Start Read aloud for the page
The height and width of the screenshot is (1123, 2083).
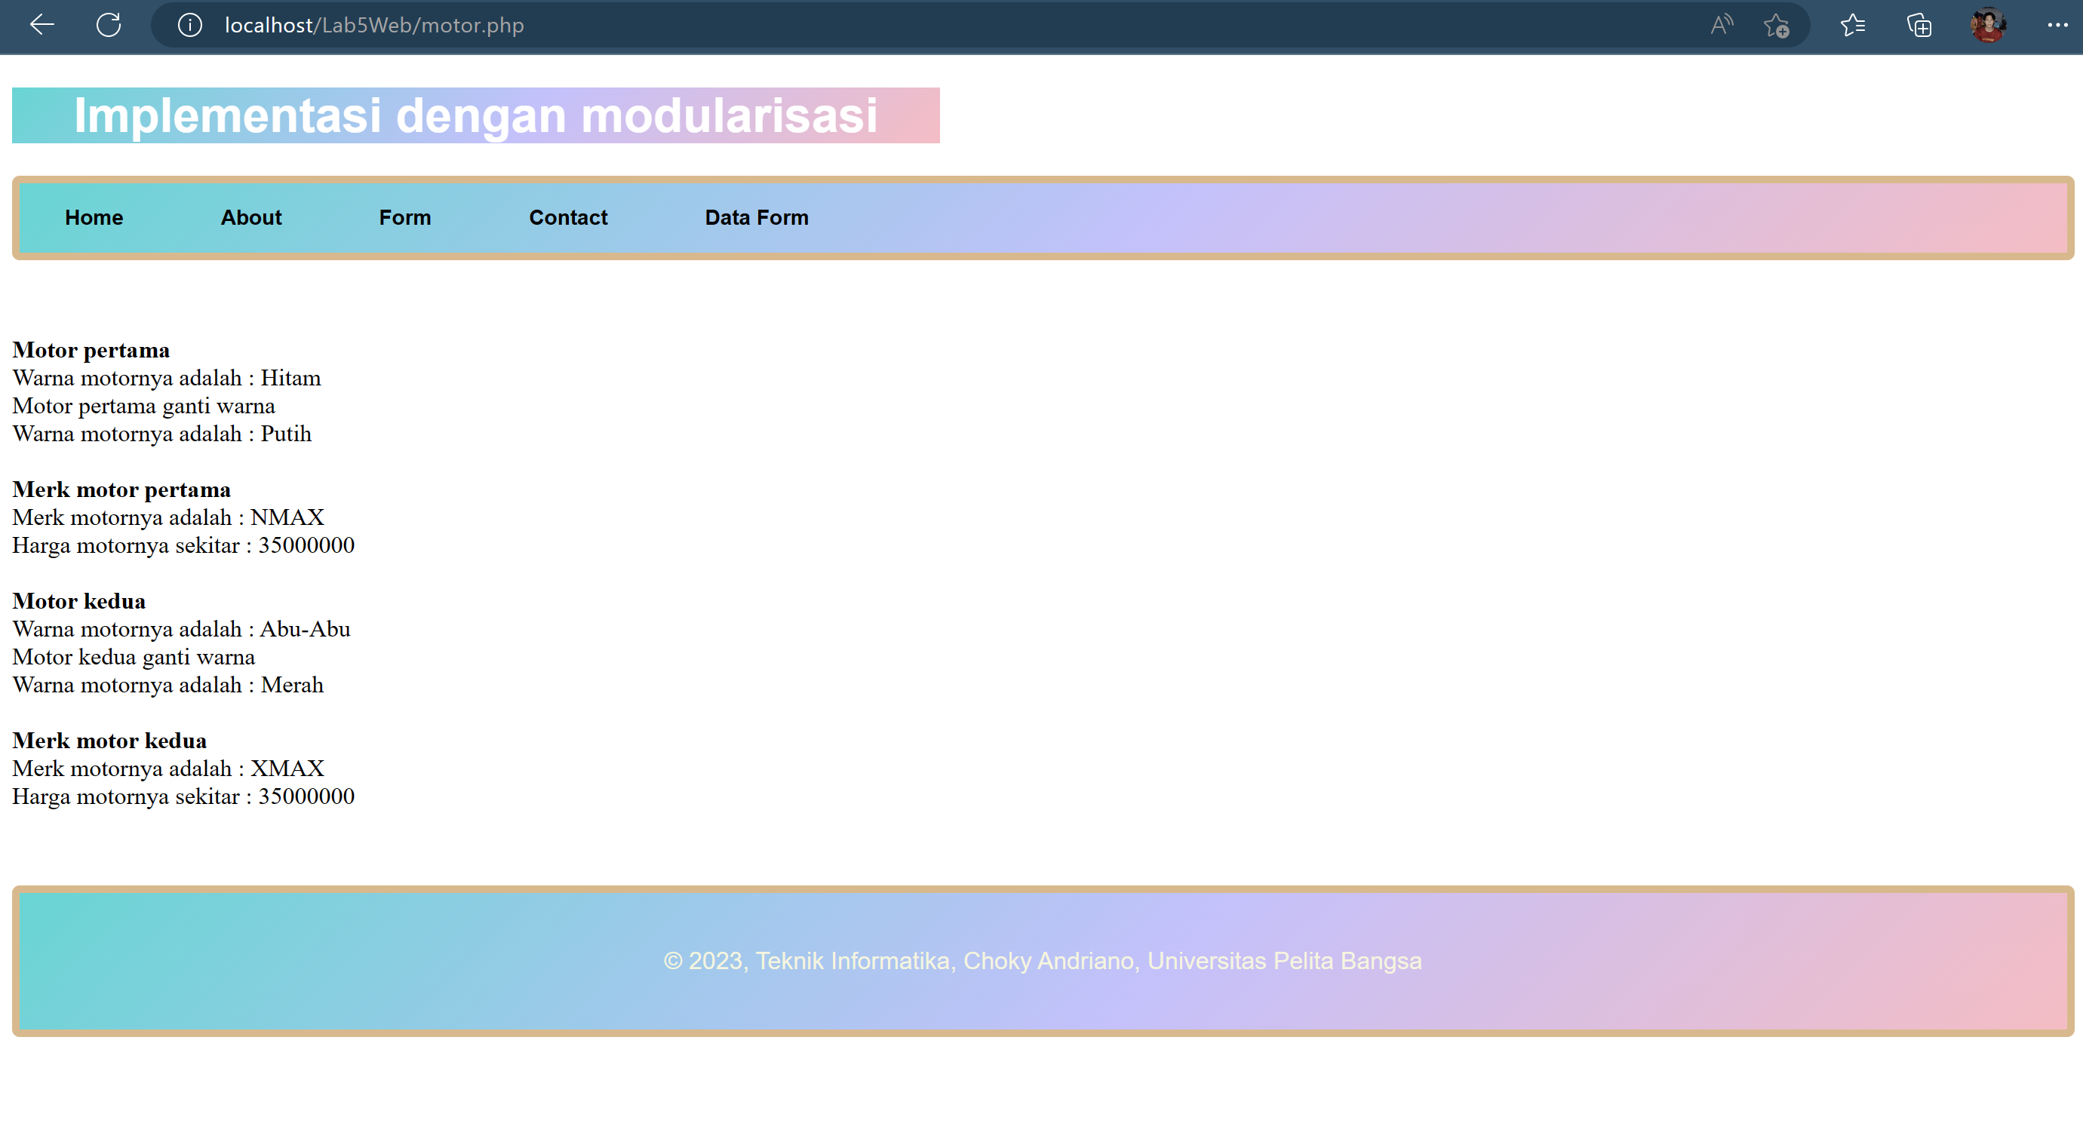pos(1721,25)
